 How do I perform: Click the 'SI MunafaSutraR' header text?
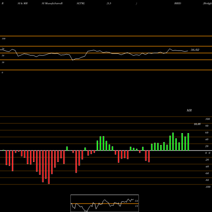pos(52,3)
